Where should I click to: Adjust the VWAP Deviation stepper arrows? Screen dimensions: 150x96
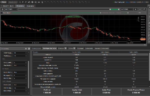click(x=26, y=53)
